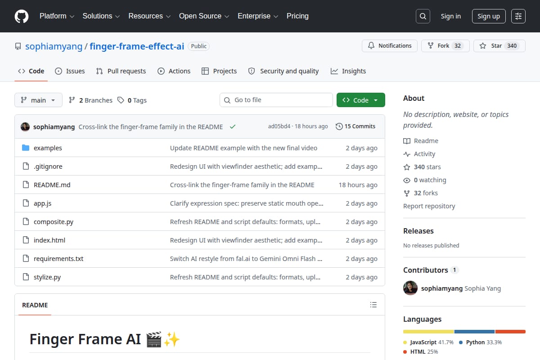Screen dimensions: 540x360
Task: Open the README outline list icon
Action: pyautogui.click(x=373, y=305)
